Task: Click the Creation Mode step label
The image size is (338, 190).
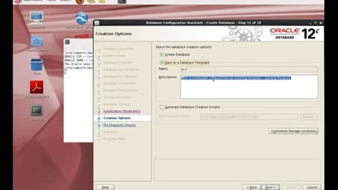Action: point(115,55)
